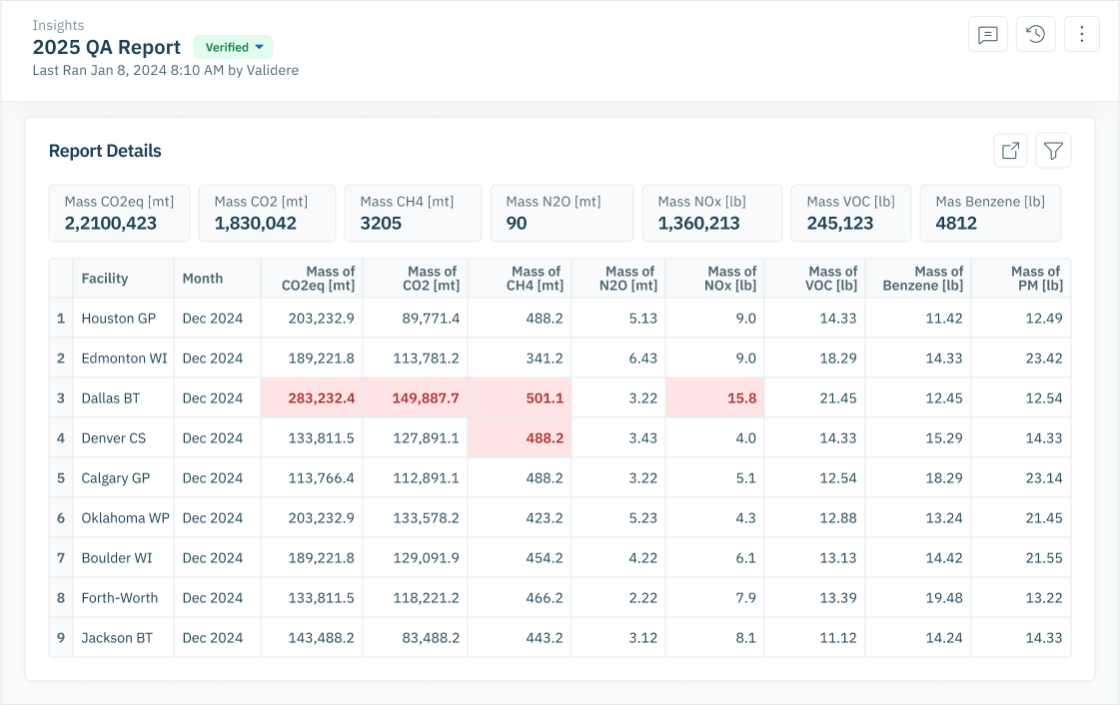
Task: Click CO2 value 113,781.2 for Edmonton WI
Action: tap(427, 358)
